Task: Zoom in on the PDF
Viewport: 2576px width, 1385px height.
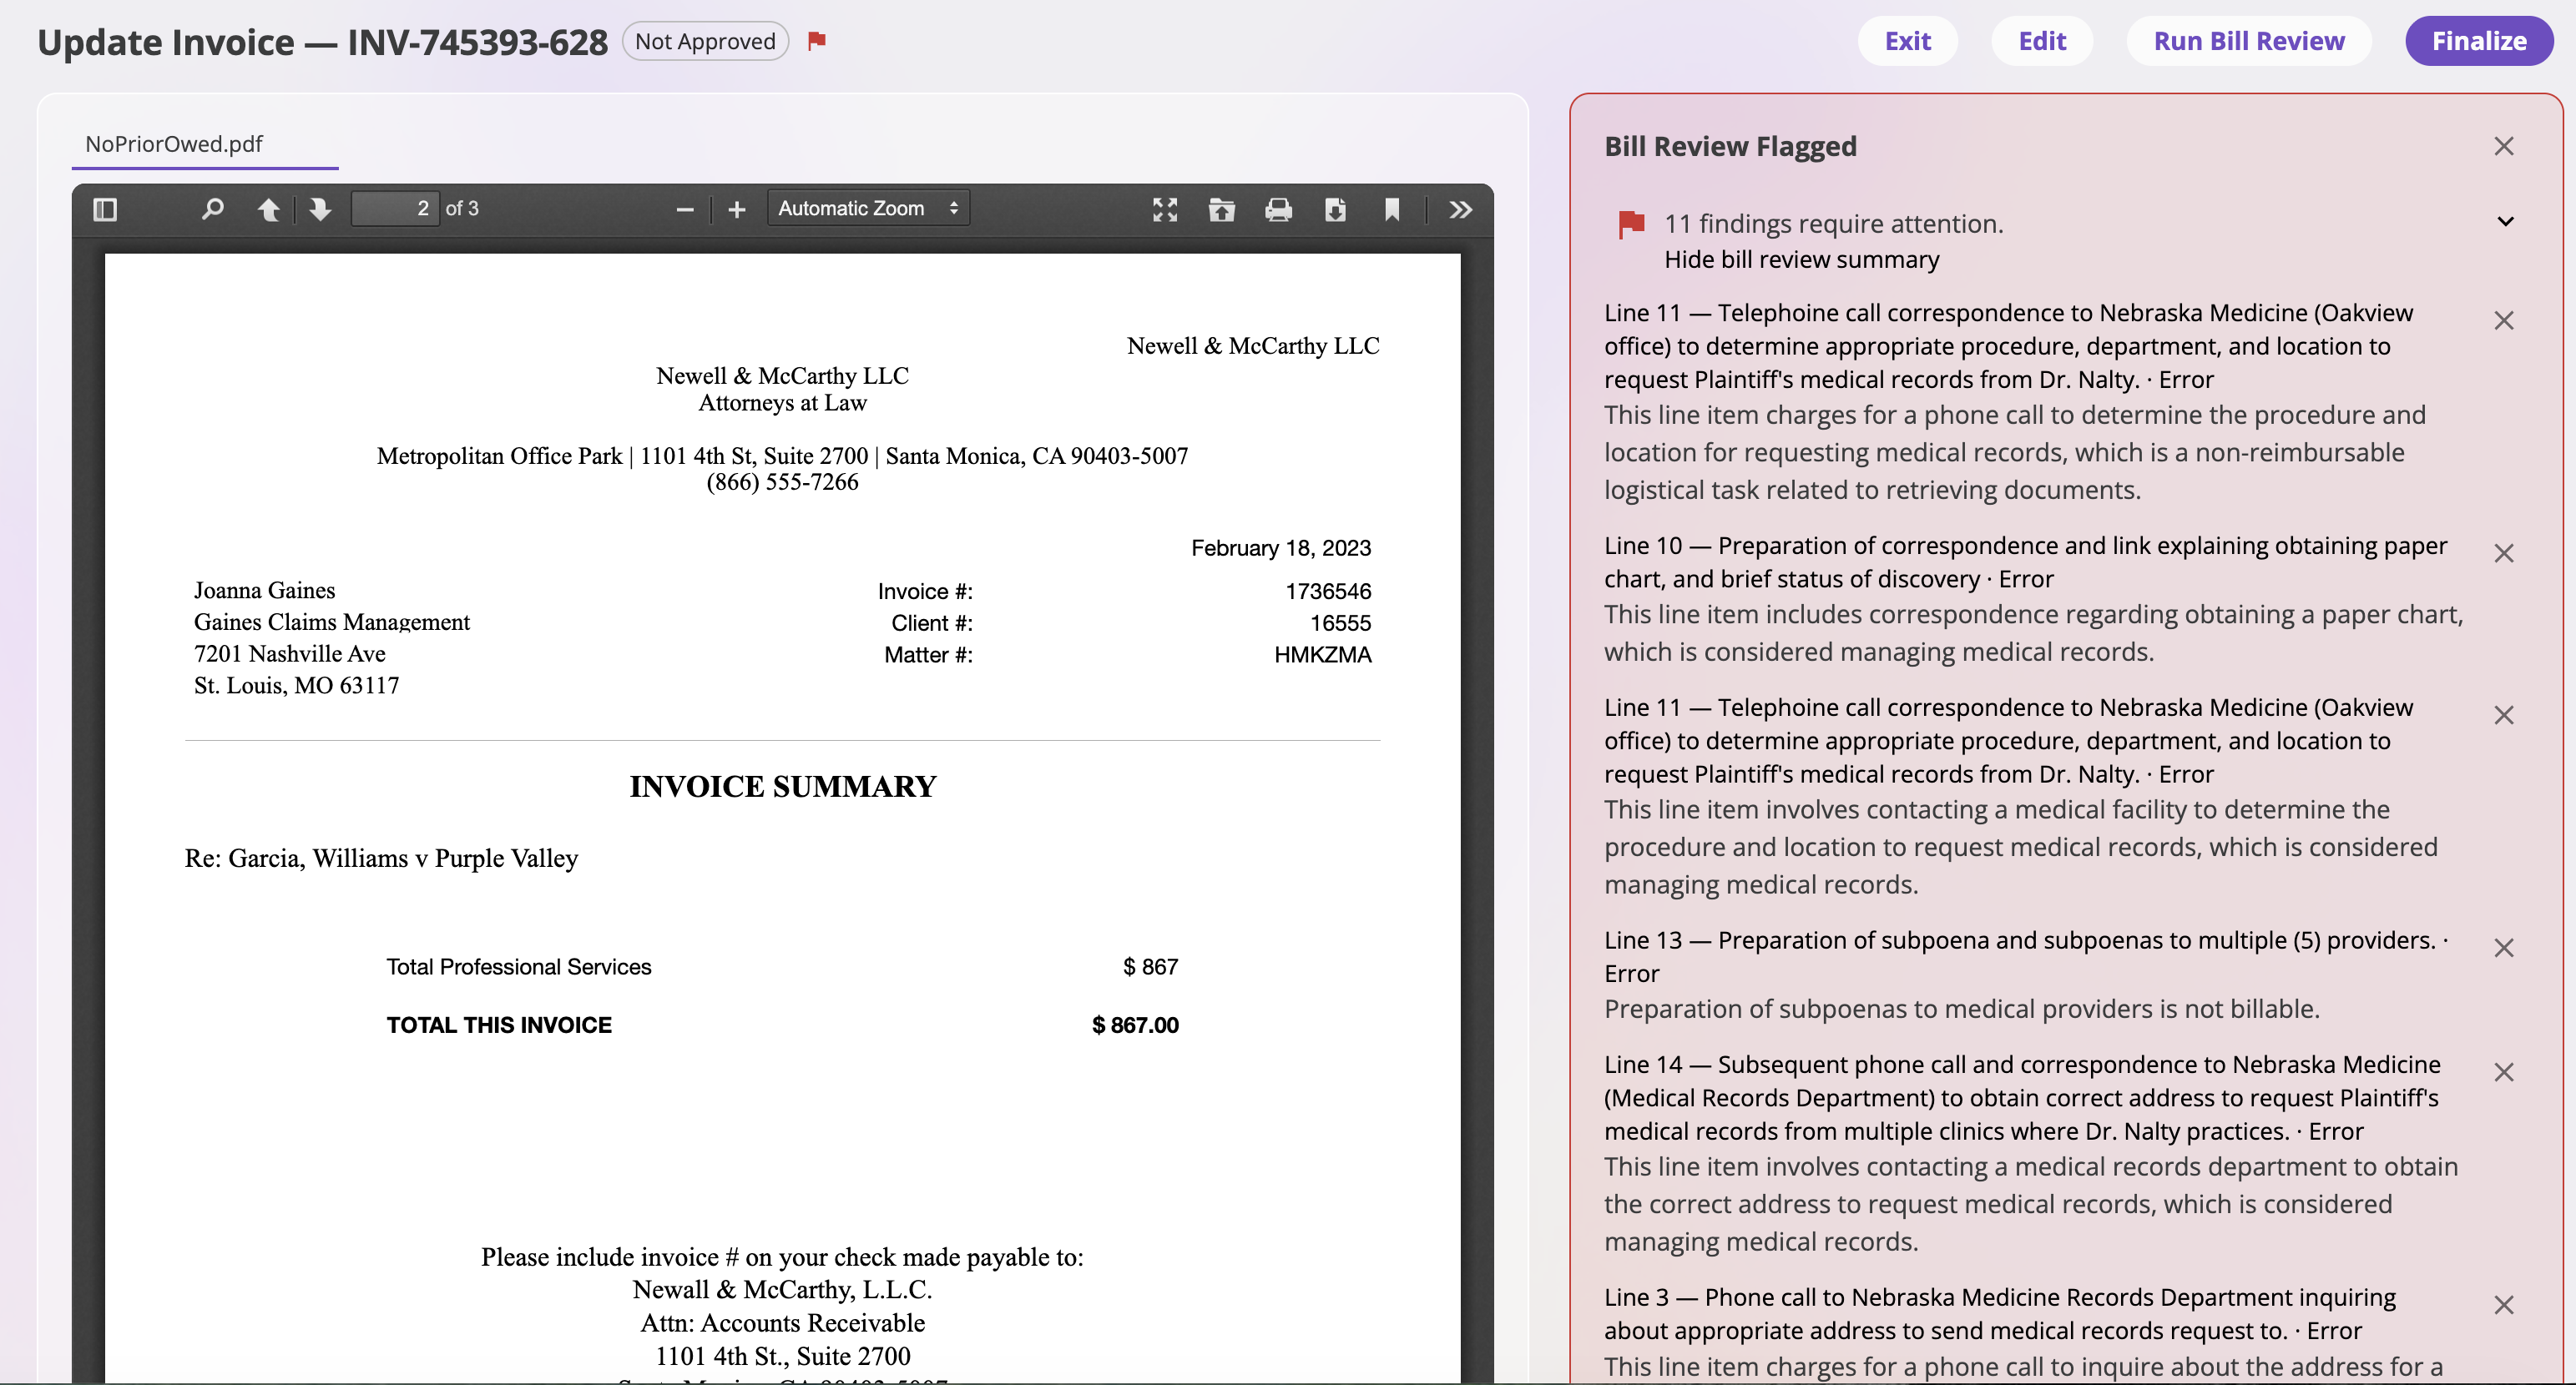Action: (x=737, y=209)
